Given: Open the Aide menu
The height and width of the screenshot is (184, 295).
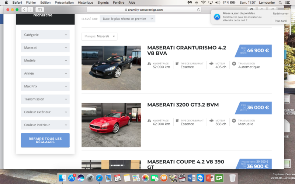Looking at the screenshot, I should click(132, 3).
